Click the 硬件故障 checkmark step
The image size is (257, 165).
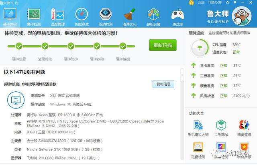click(97, 46)
